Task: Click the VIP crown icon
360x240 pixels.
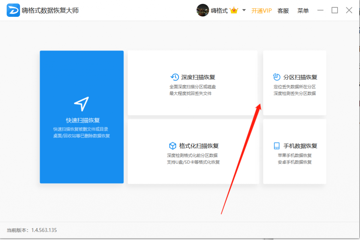Action: [234, 10]
